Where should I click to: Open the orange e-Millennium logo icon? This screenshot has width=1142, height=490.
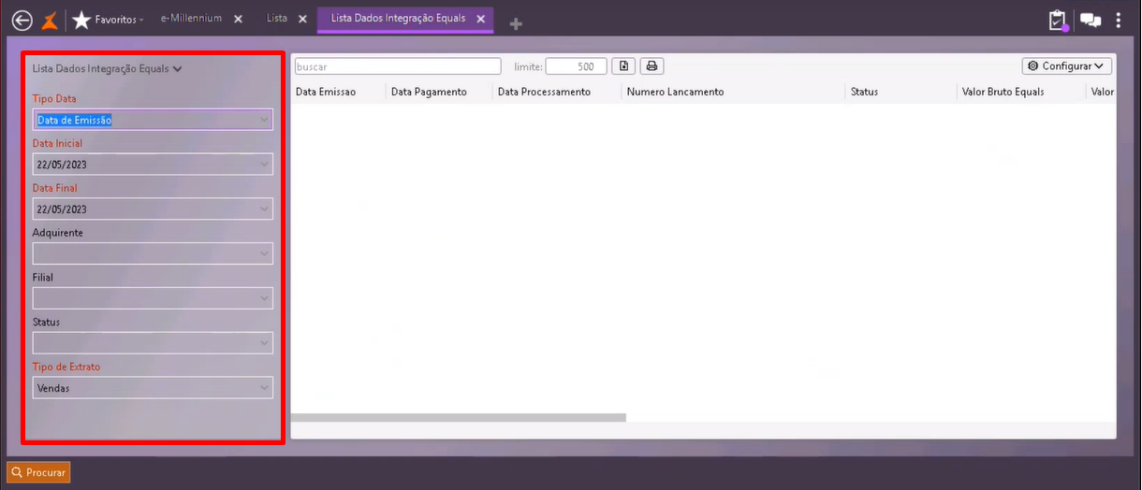[x=51, y=20]
